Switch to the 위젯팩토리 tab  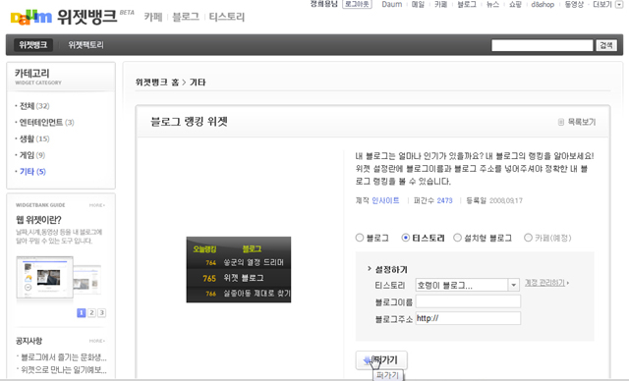86,45
